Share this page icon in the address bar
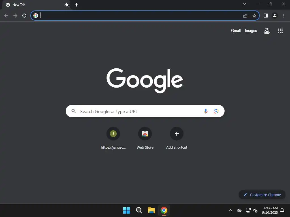This screenshot has height=217, width=290. (x=245, y=16)
